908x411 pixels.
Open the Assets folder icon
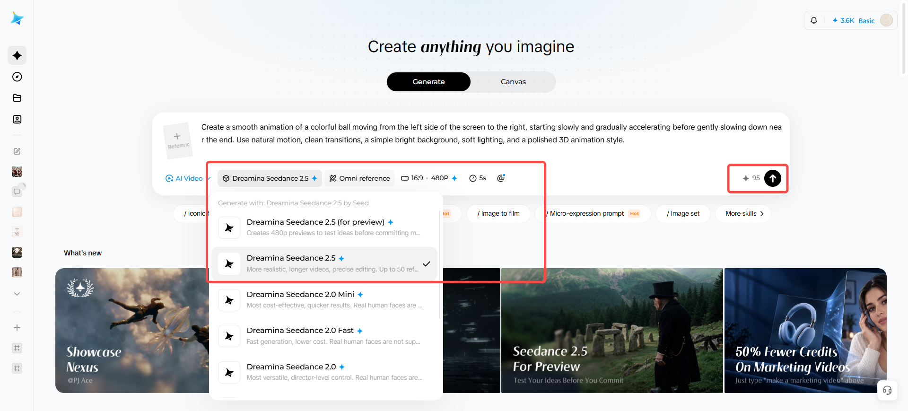17,98
